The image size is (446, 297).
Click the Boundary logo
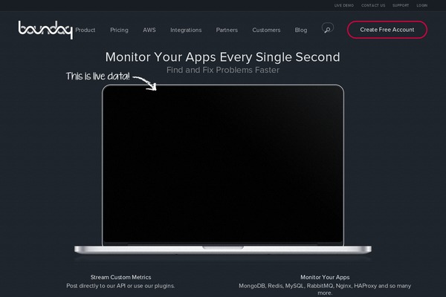(45, 30)
